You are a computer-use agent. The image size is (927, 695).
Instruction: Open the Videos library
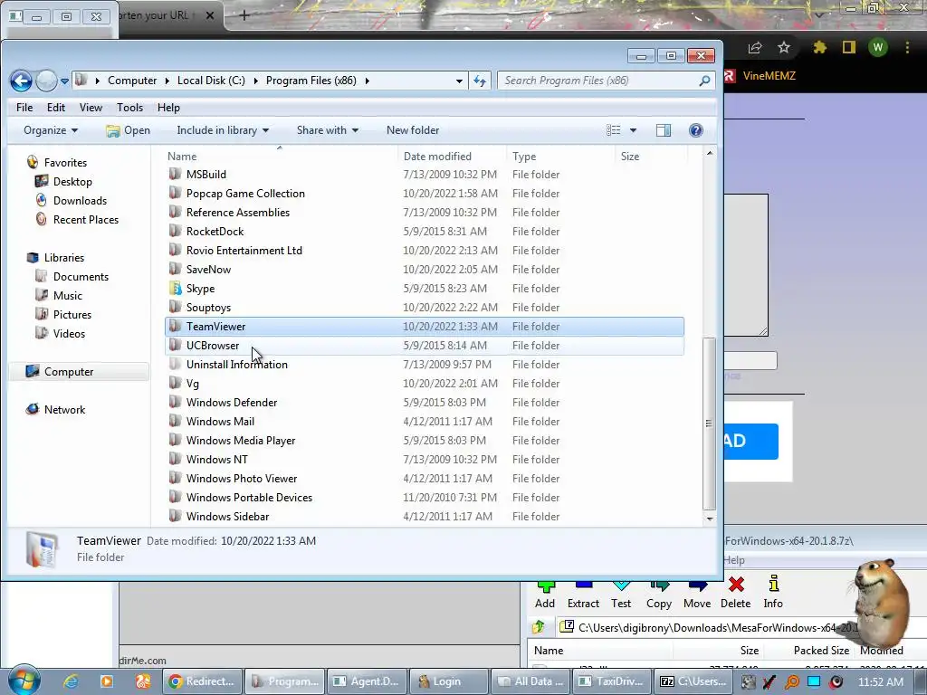click(x=69, y=333)
